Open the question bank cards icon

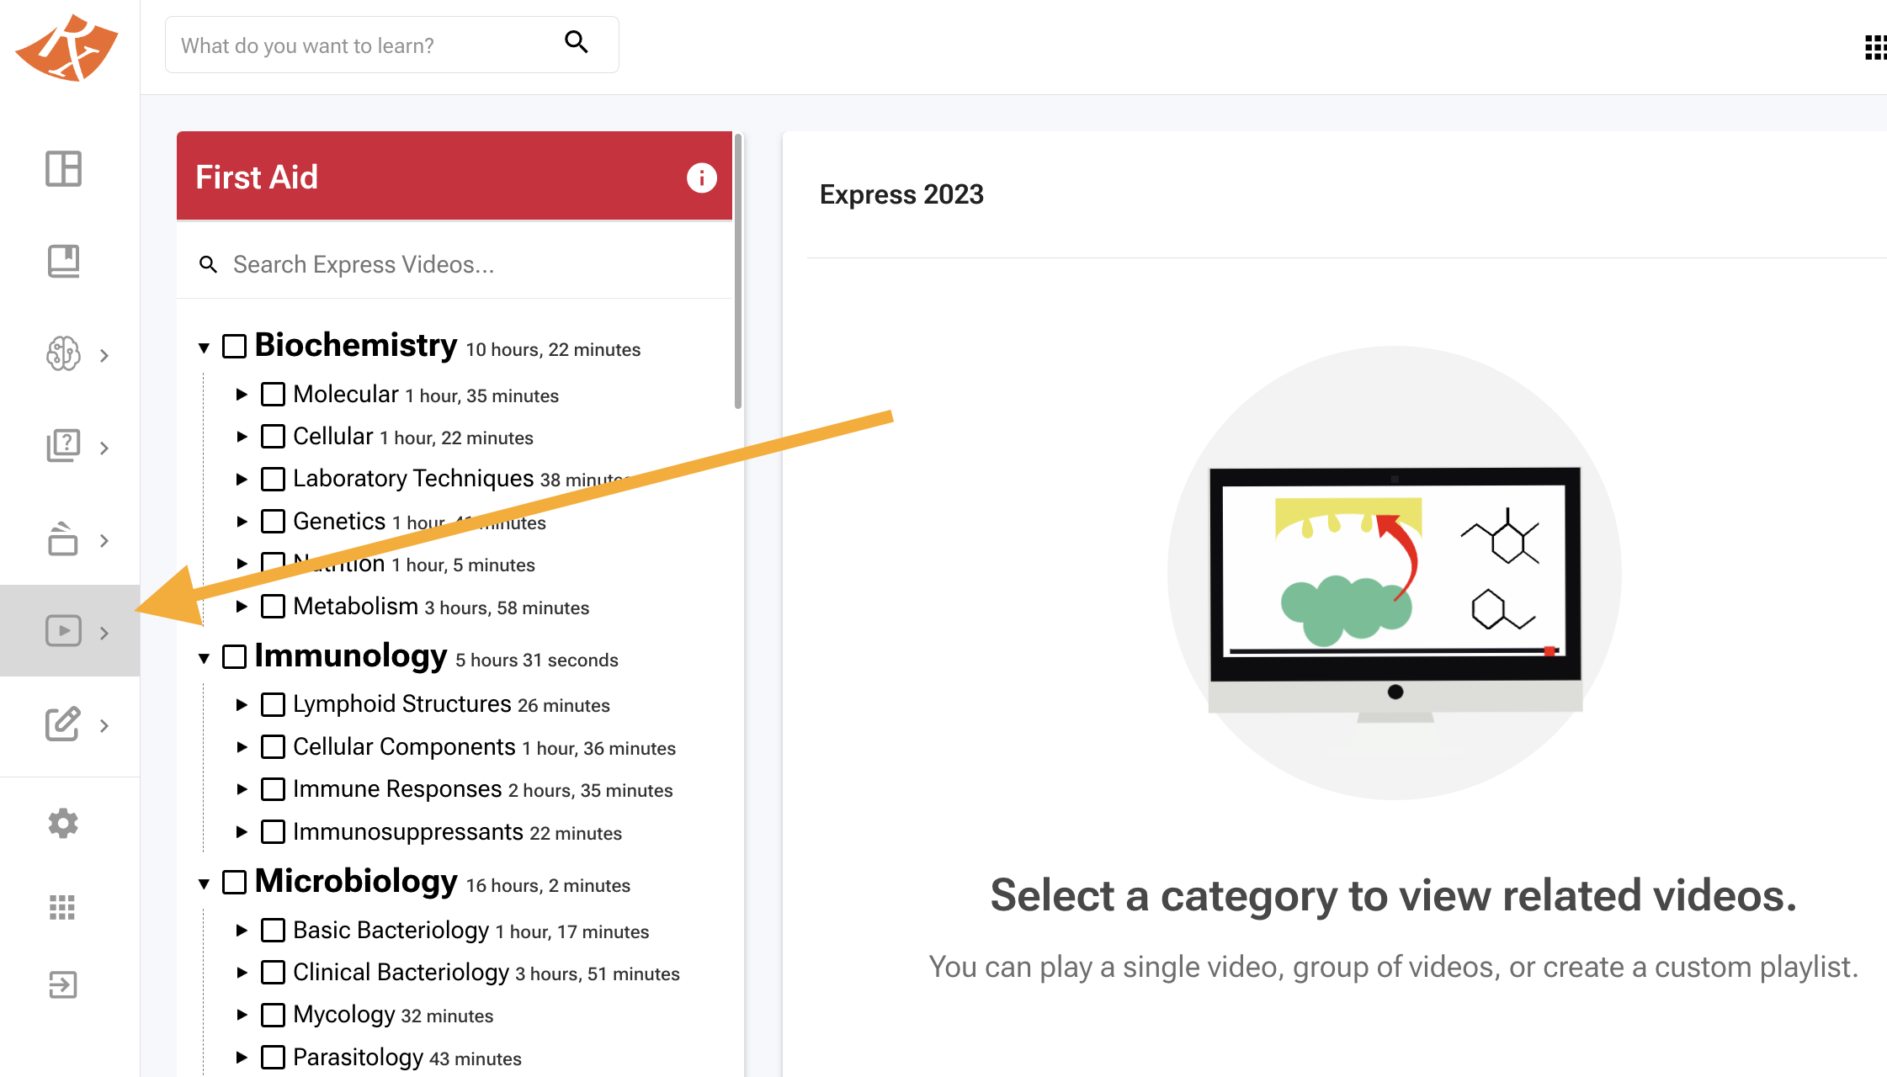(63, 446)
